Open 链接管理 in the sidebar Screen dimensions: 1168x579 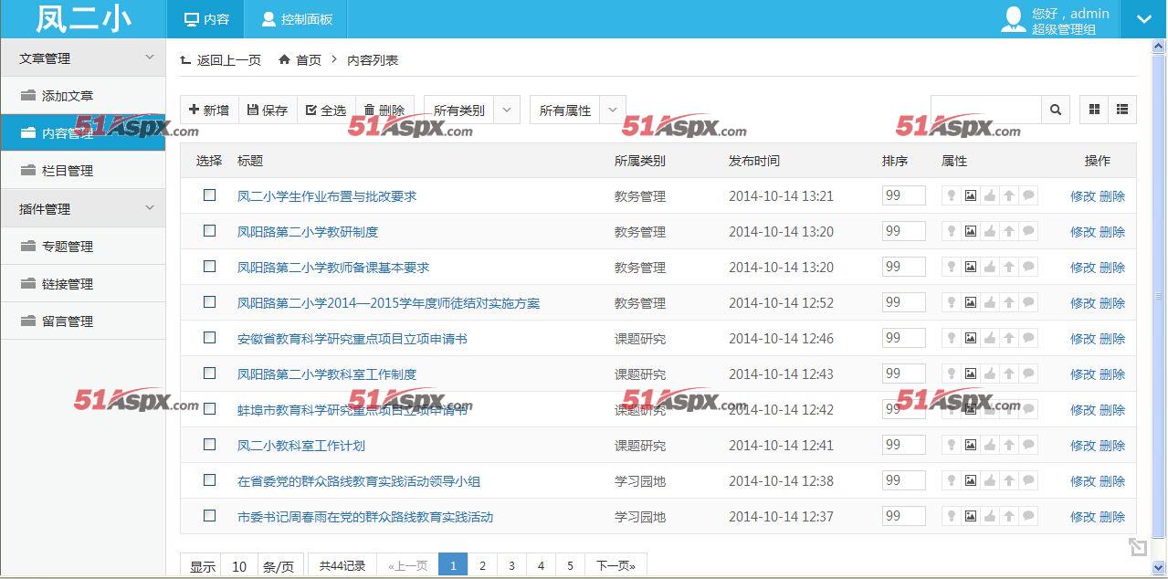[82, 283]
